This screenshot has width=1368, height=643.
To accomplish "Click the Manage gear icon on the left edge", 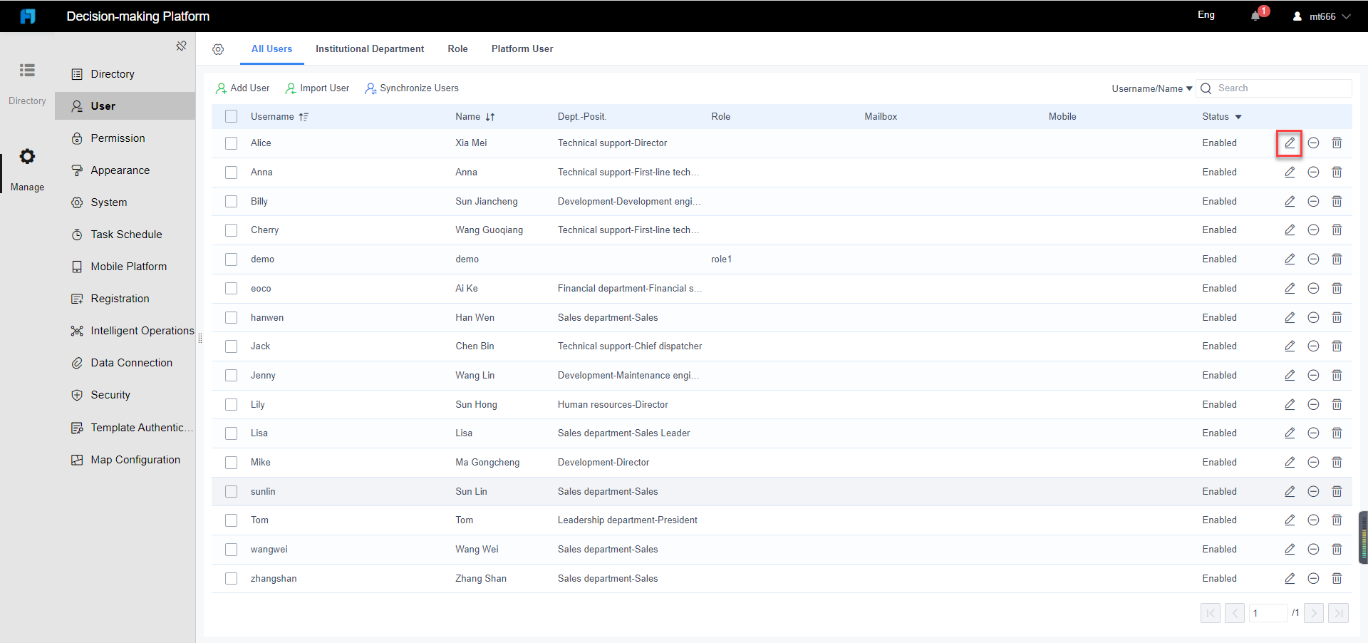I will point(27,156).
